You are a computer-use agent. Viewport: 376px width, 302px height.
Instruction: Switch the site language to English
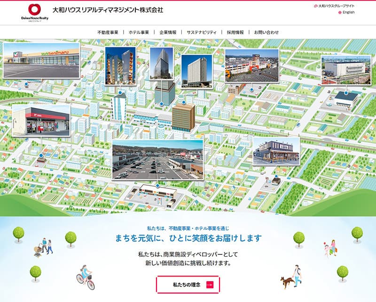click(x=349, y=12)
